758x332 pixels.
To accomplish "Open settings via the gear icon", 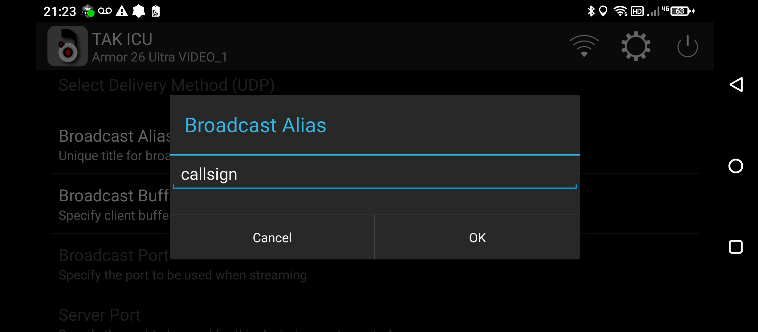I will click(x=636, y=46).
